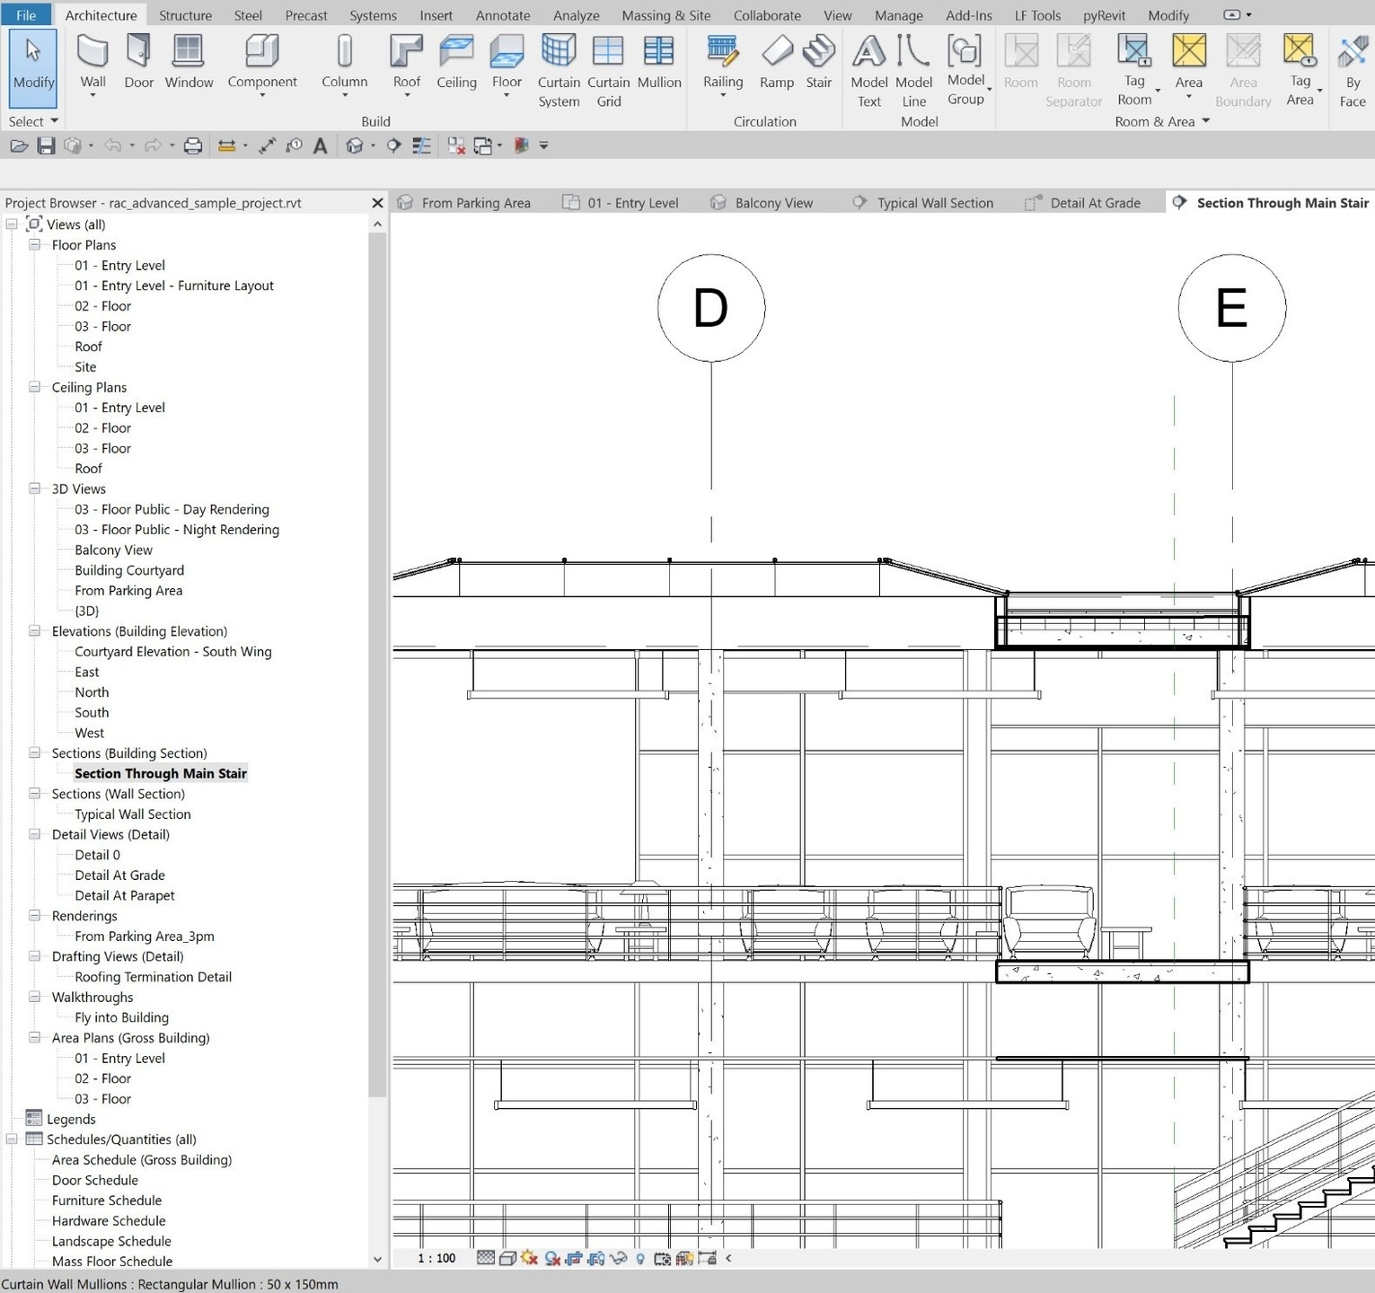This screenshot has width=1375, height=1293.
Task: Open the Visual Style cube icon
Action: [x=507, y=1258]
